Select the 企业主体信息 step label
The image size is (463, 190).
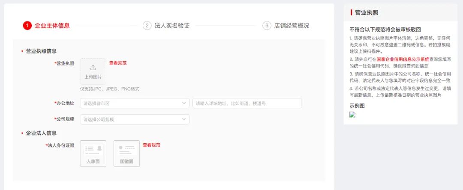[52, 26]
